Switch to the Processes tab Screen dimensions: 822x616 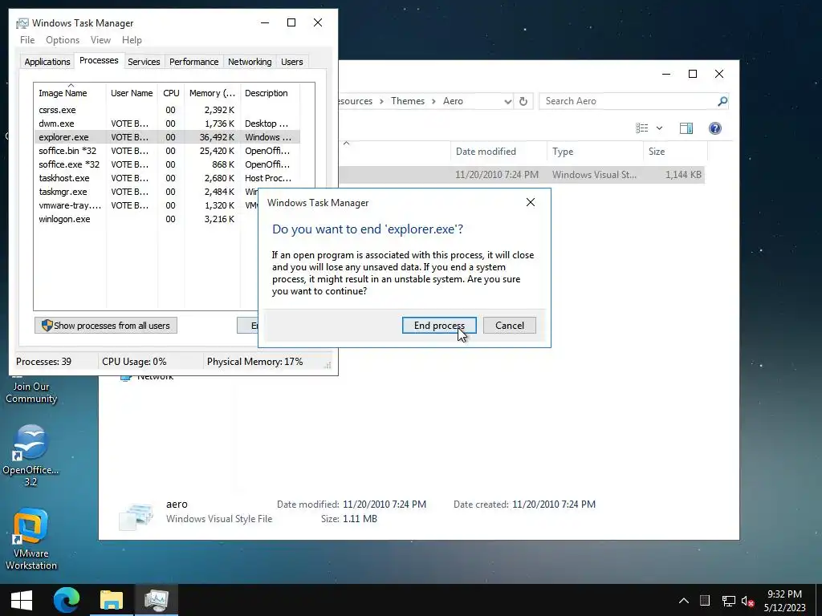99,60
